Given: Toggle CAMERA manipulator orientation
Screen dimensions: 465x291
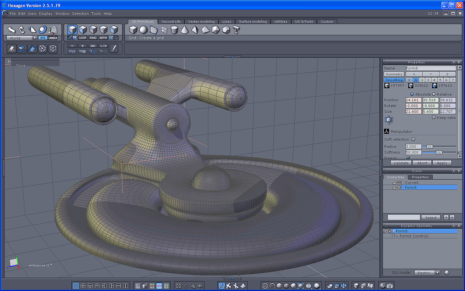Looking at the screenshot, I should click(x=53, y=38).
